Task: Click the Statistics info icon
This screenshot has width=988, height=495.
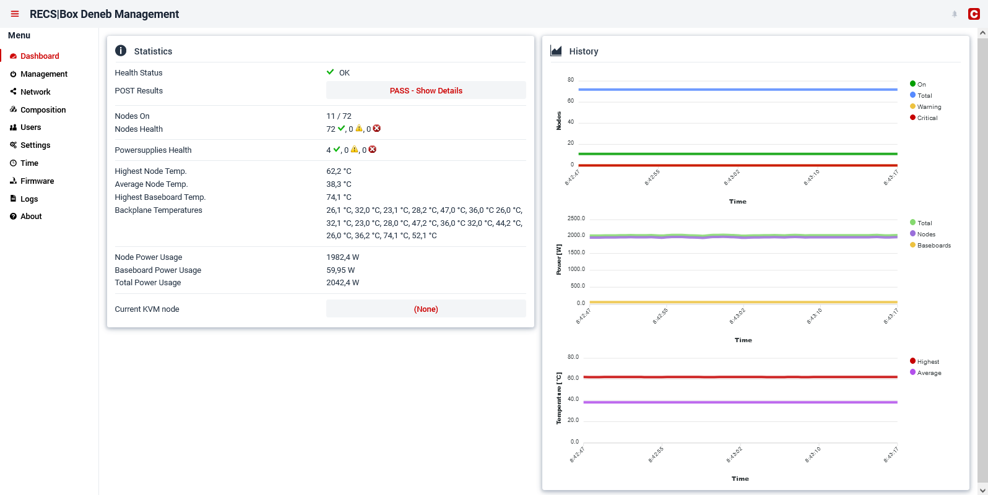Action: (121, 51)
